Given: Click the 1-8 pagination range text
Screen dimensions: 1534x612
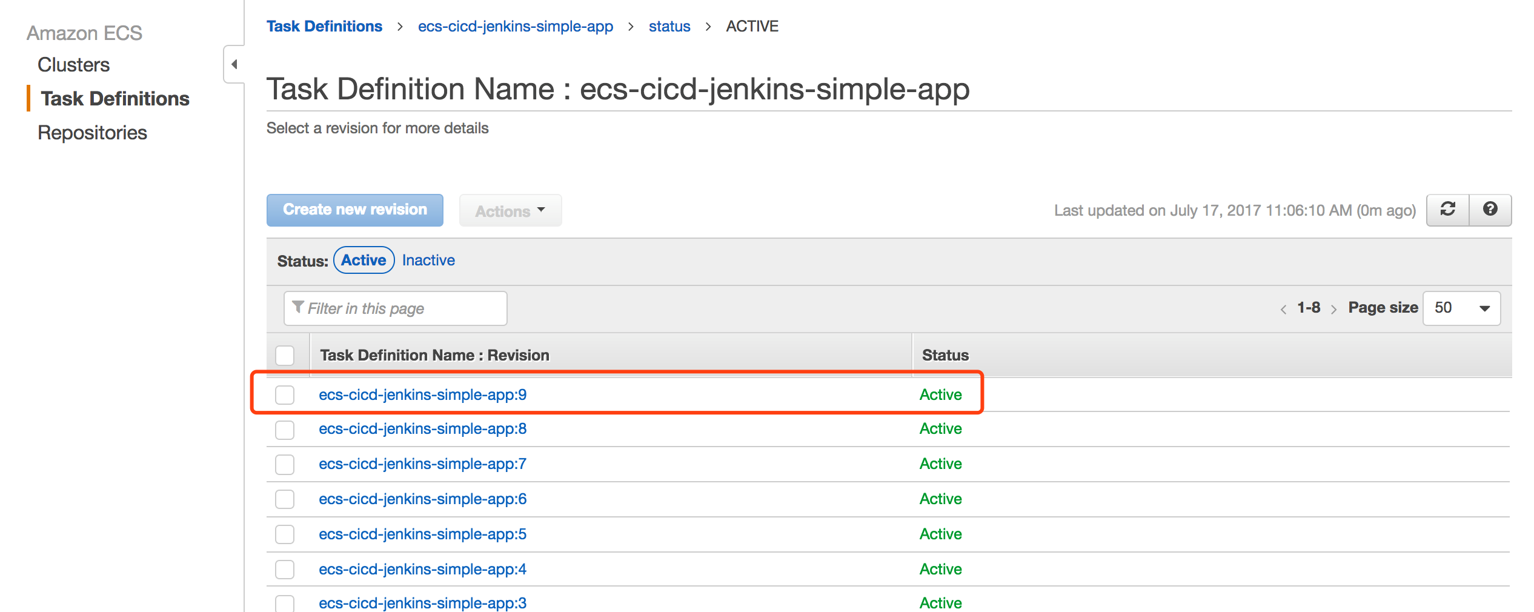Looking at the screenshot, I should (1309, 308).
